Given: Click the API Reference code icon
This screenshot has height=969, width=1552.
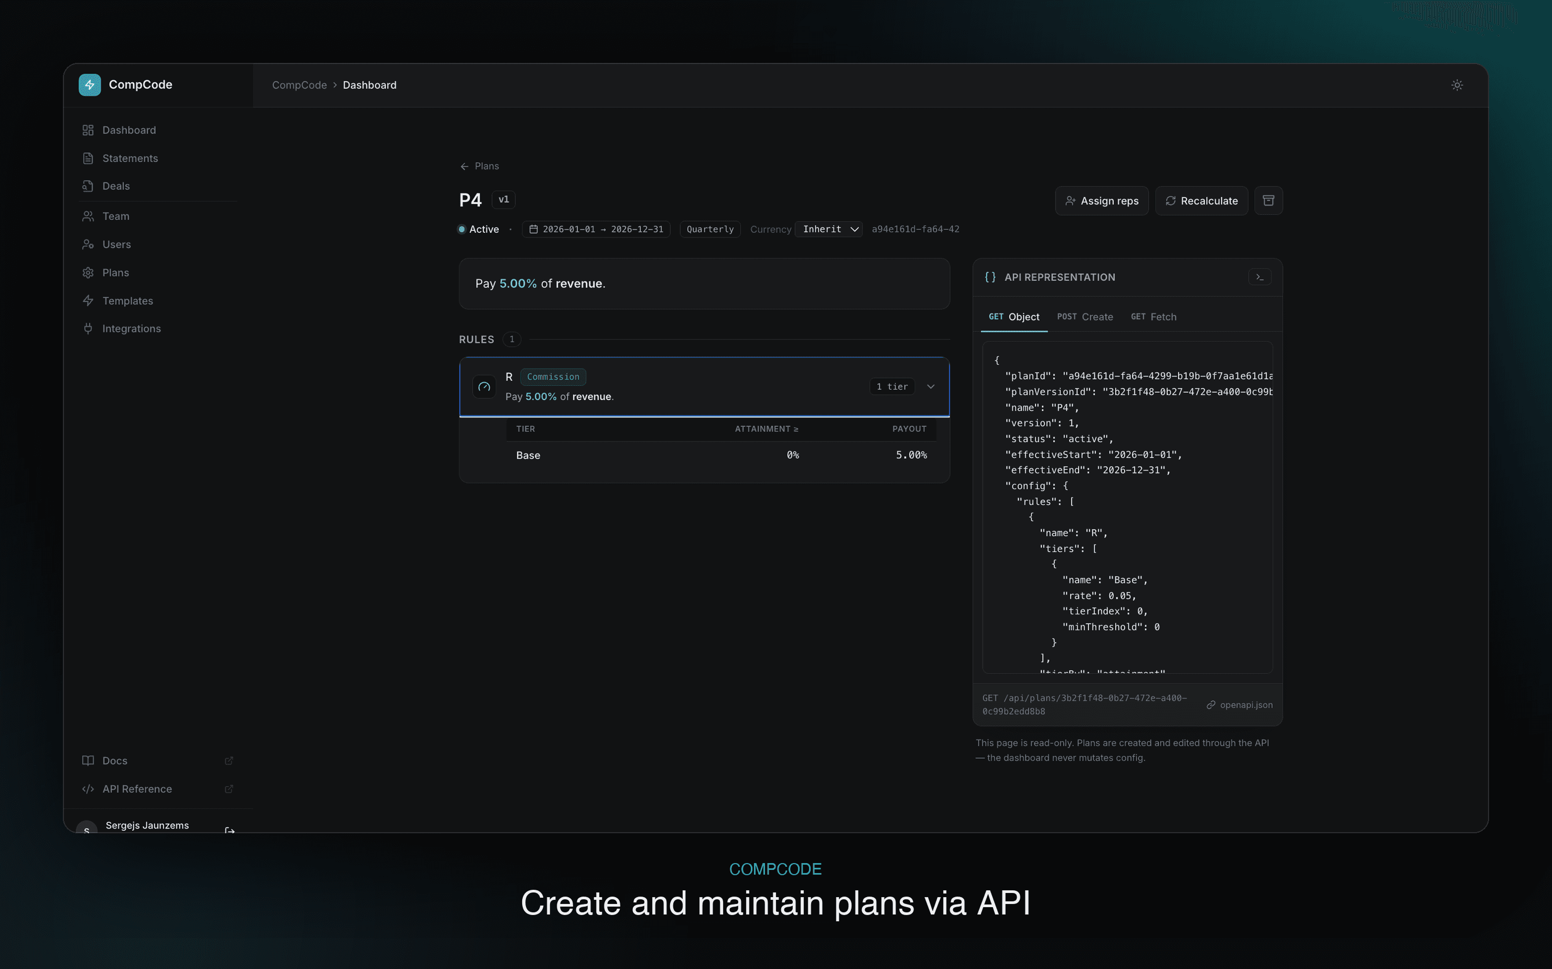Looking at the screenshot, I should [88, 789].
